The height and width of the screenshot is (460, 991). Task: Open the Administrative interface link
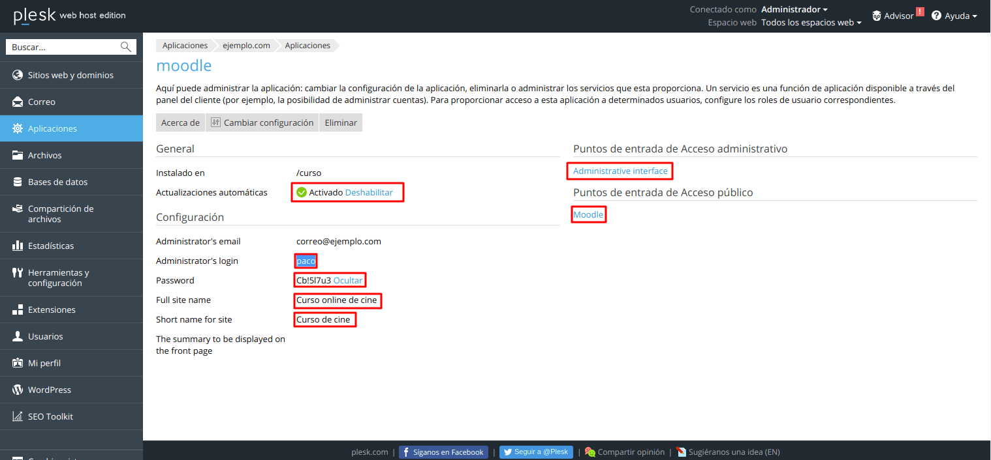(620, 171)
